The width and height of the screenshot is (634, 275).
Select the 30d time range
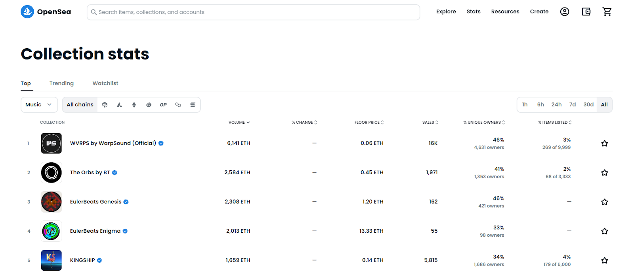[588, 105]
